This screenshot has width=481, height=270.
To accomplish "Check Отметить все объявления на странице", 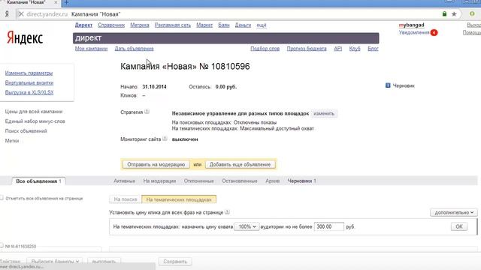I will 2,198.
